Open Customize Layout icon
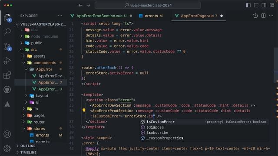This screenshot has height=156, width=278. [272, 5]
